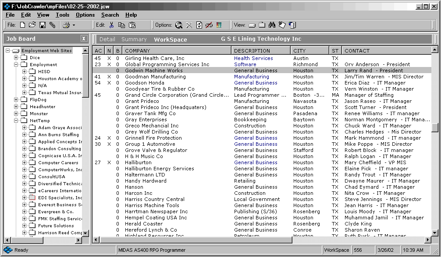Switch to the Summary tab

(134, 39)
